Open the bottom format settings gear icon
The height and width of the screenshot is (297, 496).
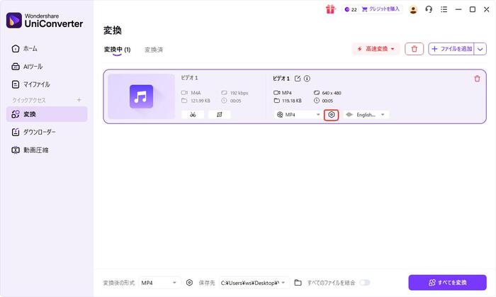(x=189, y=282)
